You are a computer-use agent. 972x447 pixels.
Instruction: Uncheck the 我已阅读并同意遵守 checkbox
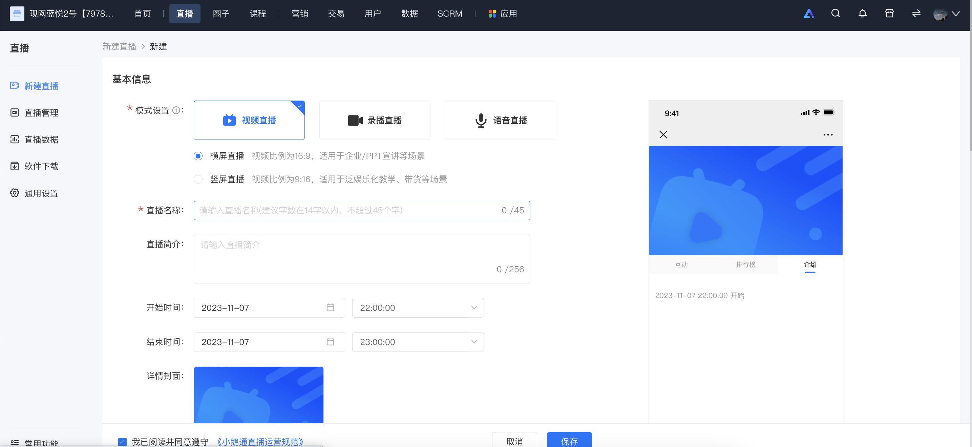(x=122, y=441)
